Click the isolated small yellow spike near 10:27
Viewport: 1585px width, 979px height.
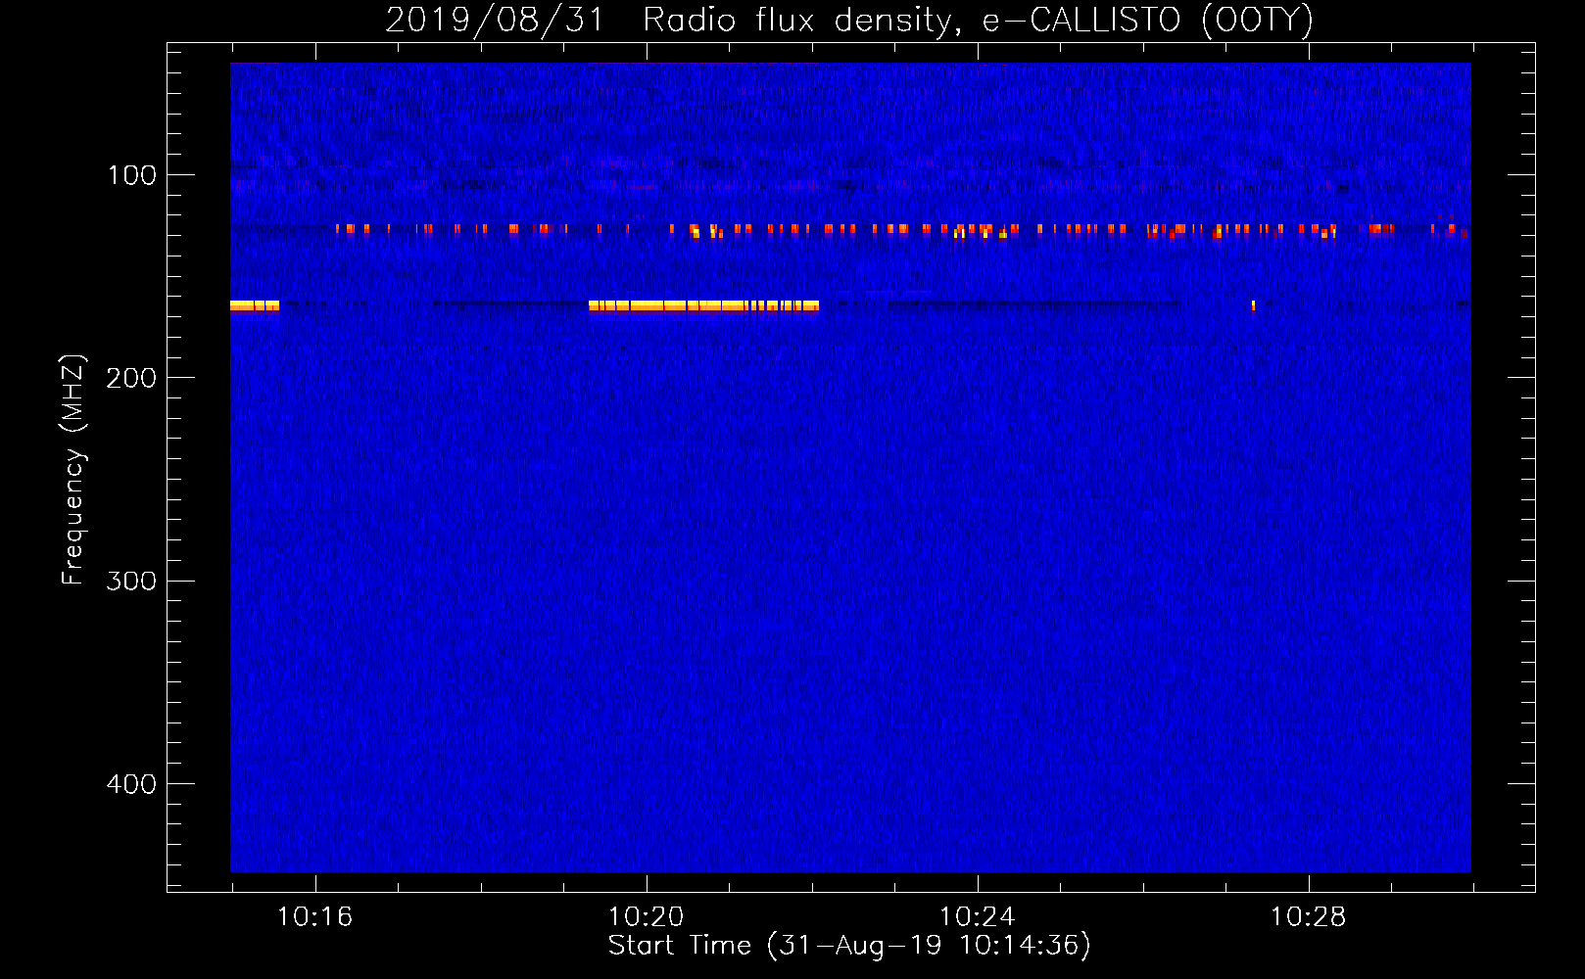[x=1253, y=305]
